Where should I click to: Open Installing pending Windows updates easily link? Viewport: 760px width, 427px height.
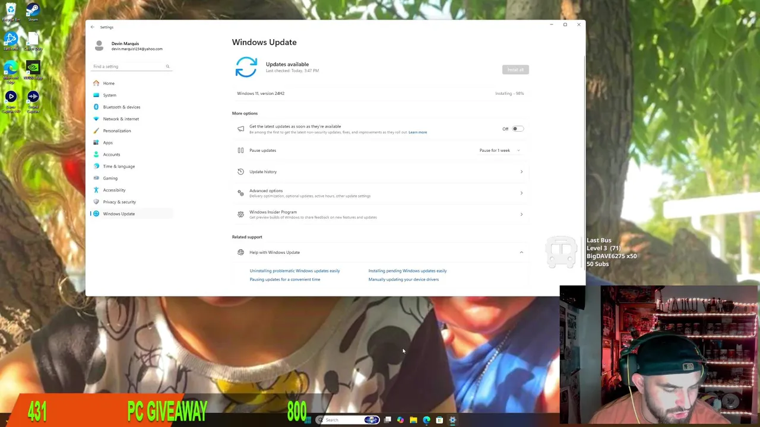[407, 270]
